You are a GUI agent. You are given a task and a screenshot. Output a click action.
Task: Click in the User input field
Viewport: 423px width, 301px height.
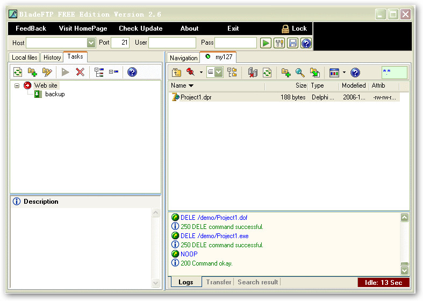172,42
